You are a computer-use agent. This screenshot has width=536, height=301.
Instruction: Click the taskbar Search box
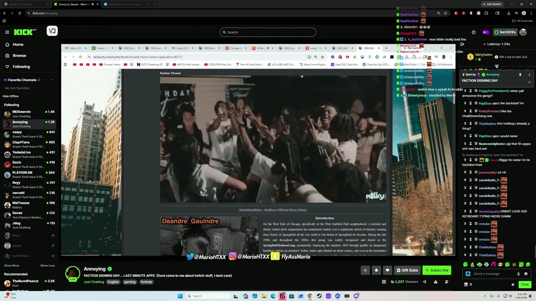pyautogui.click(x=209, y=296)
